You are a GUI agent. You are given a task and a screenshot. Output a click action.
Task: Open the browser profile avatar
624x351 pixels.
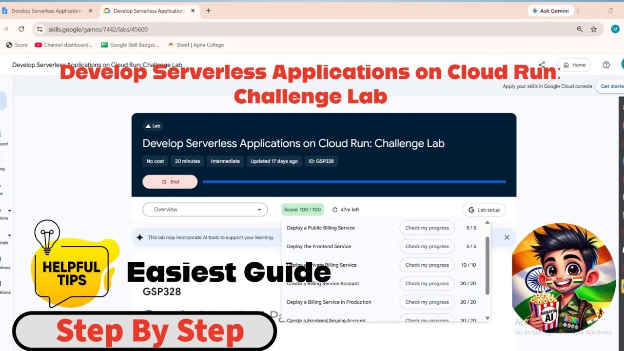[x=615, y=29]
